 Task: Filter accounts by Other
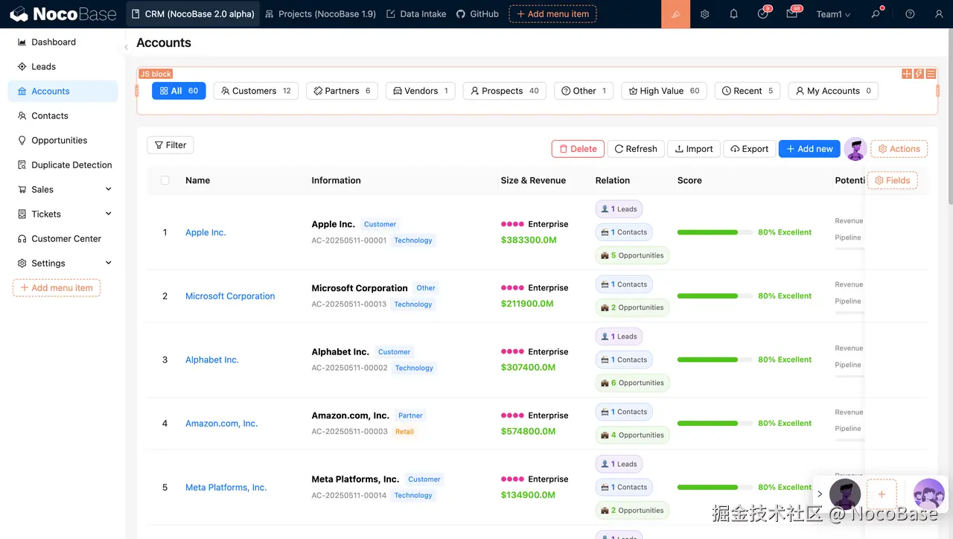[584, 91]
